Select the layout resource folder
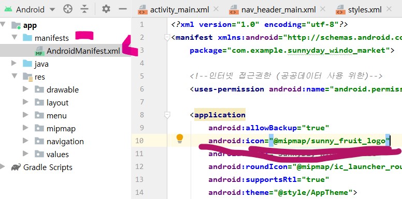The image size is (402, 199). (x=58, y=102)
